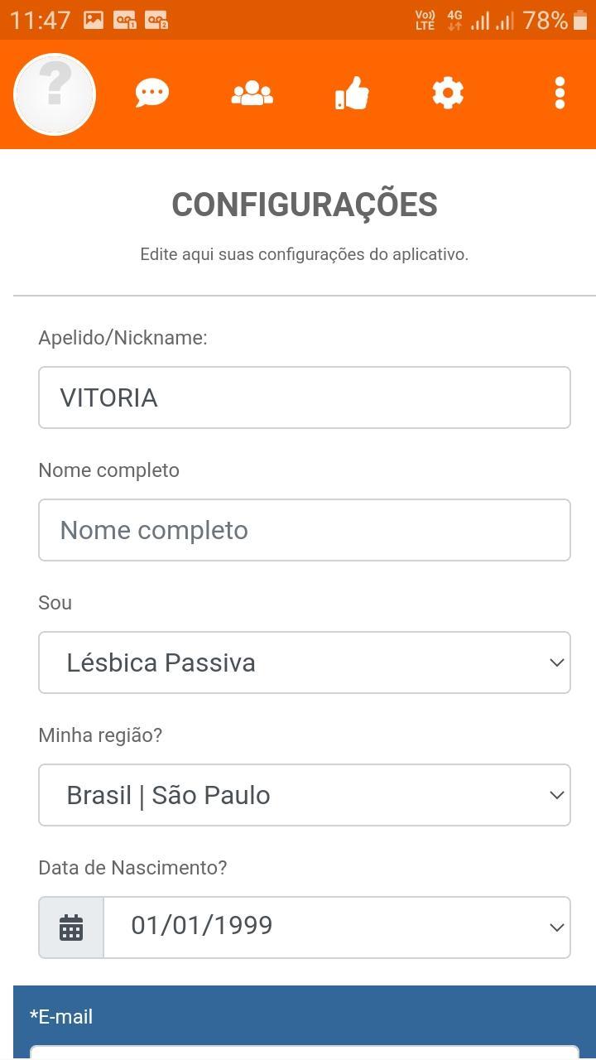Open the Data de Nascimento date selector
The height and width of the screenshot is (1060, 596).
pos(337,927)
